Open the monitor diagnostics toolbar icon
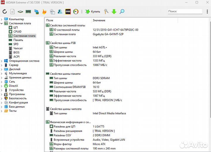The image size is (211, 152). point(36,12)
